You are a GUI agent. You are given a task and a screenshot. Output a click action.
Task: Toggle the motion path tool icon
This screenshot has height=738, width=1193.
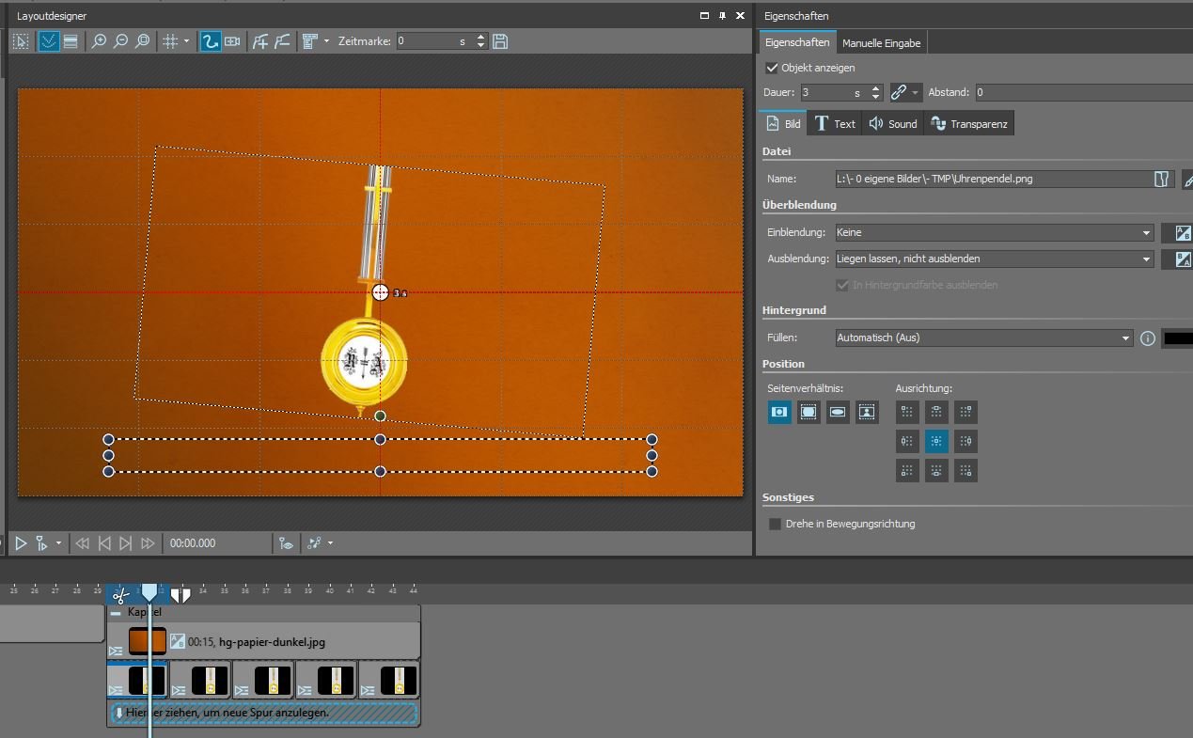point(211,41)
